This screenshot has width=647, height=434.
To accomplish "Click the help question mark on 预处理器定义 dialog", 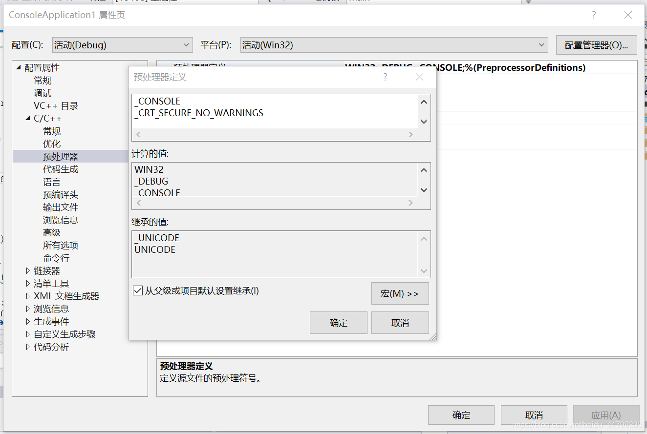I will [385, 77].
